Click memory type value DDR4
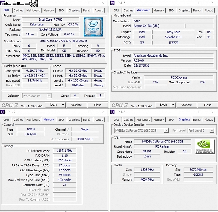Screen dimensions: 218x212 (x=31, y=129)
